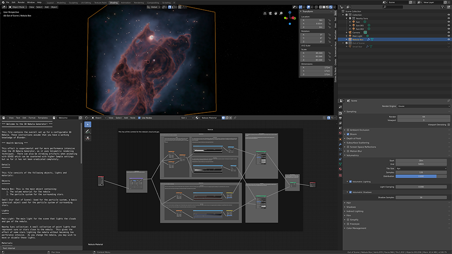The width and height of the screenshot is (452, 254).
Task: Select the Annotate tool in node editor
Action: click(88, 132)
